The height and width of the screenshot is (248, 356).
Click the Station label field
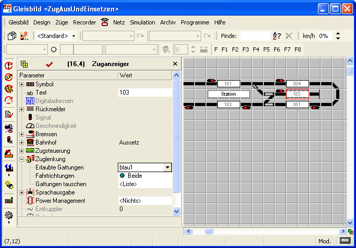point(229,94)
